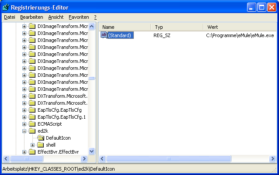Click the tree pane horizontal scrollbar thumb
Image resolution: width=279 pixels, height=175 pixels.
(x=27, y=158)
